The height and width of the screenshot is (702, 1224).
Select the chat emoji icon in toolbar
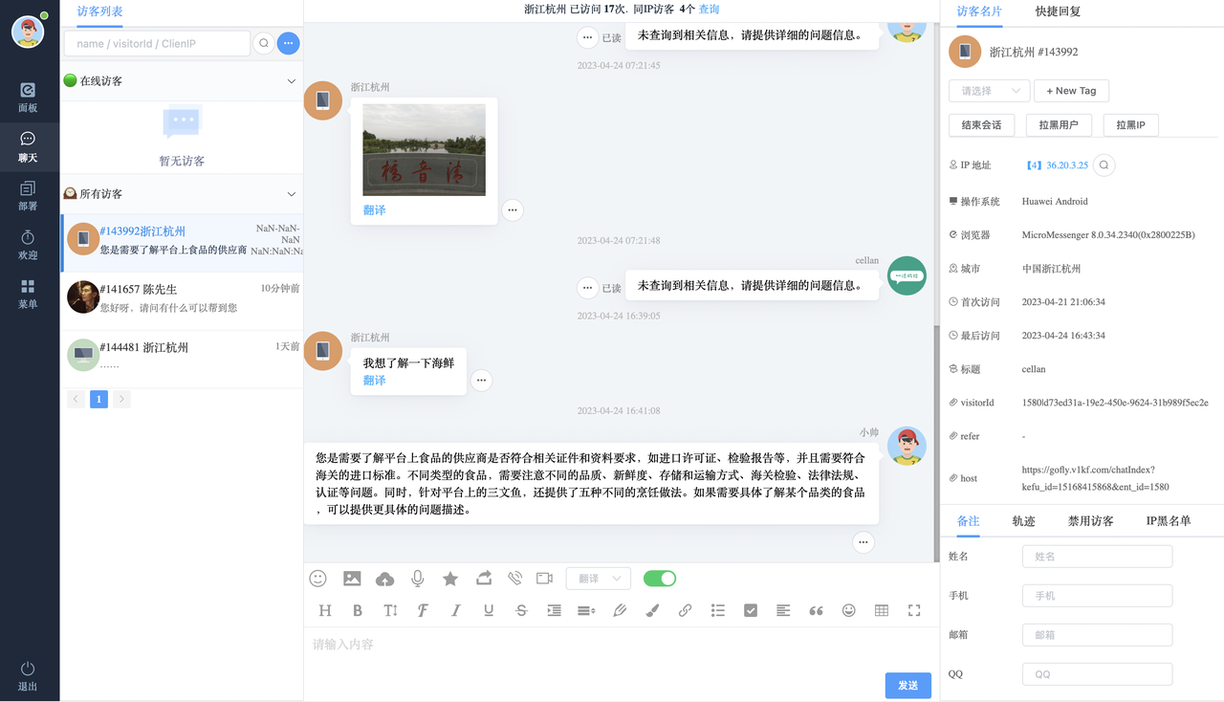(317, 578)
